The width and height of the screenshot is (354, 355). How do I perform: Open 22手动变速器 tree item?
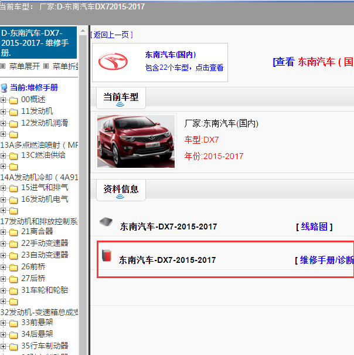coord(45,243)
